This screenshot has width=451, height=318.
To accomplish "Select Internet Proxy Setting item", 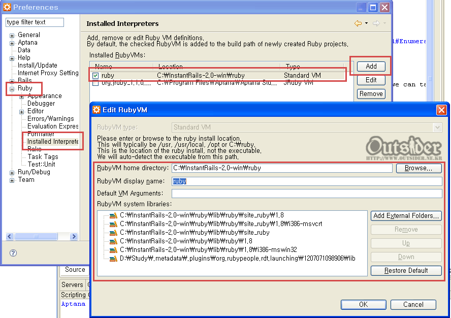I will pos(48,73).
